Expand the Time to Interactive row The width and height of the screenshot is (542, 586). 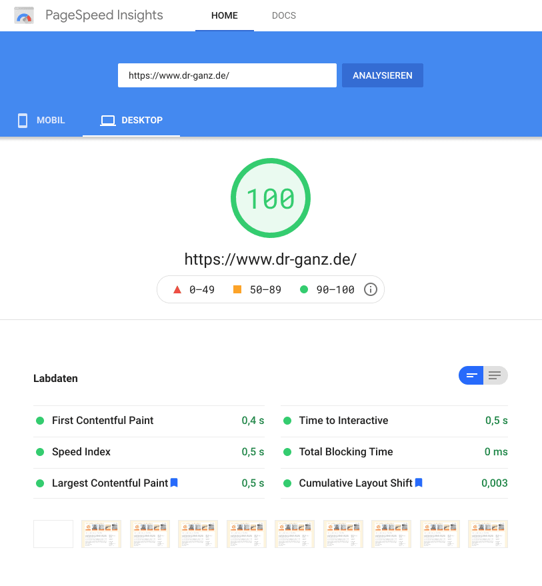[343, 421]
